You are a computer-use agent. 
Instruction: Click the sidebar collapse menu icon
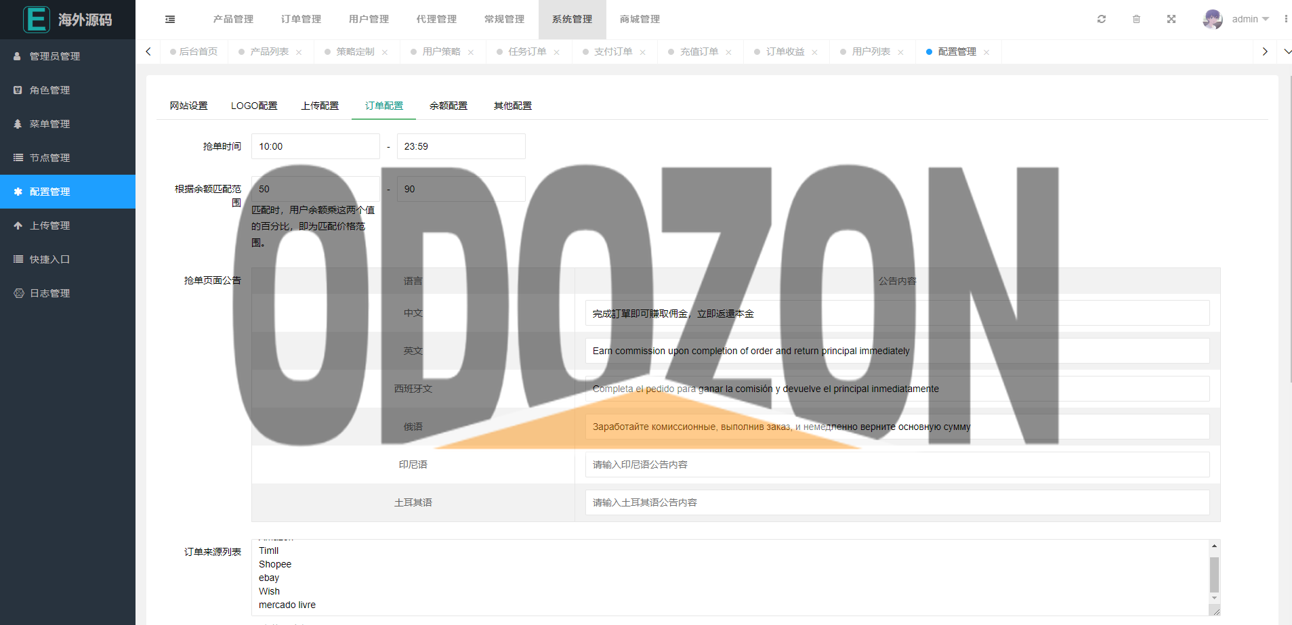pos(170,20)
